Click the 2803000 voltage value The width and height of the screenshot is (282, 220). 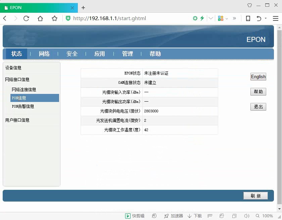point(151,111)
